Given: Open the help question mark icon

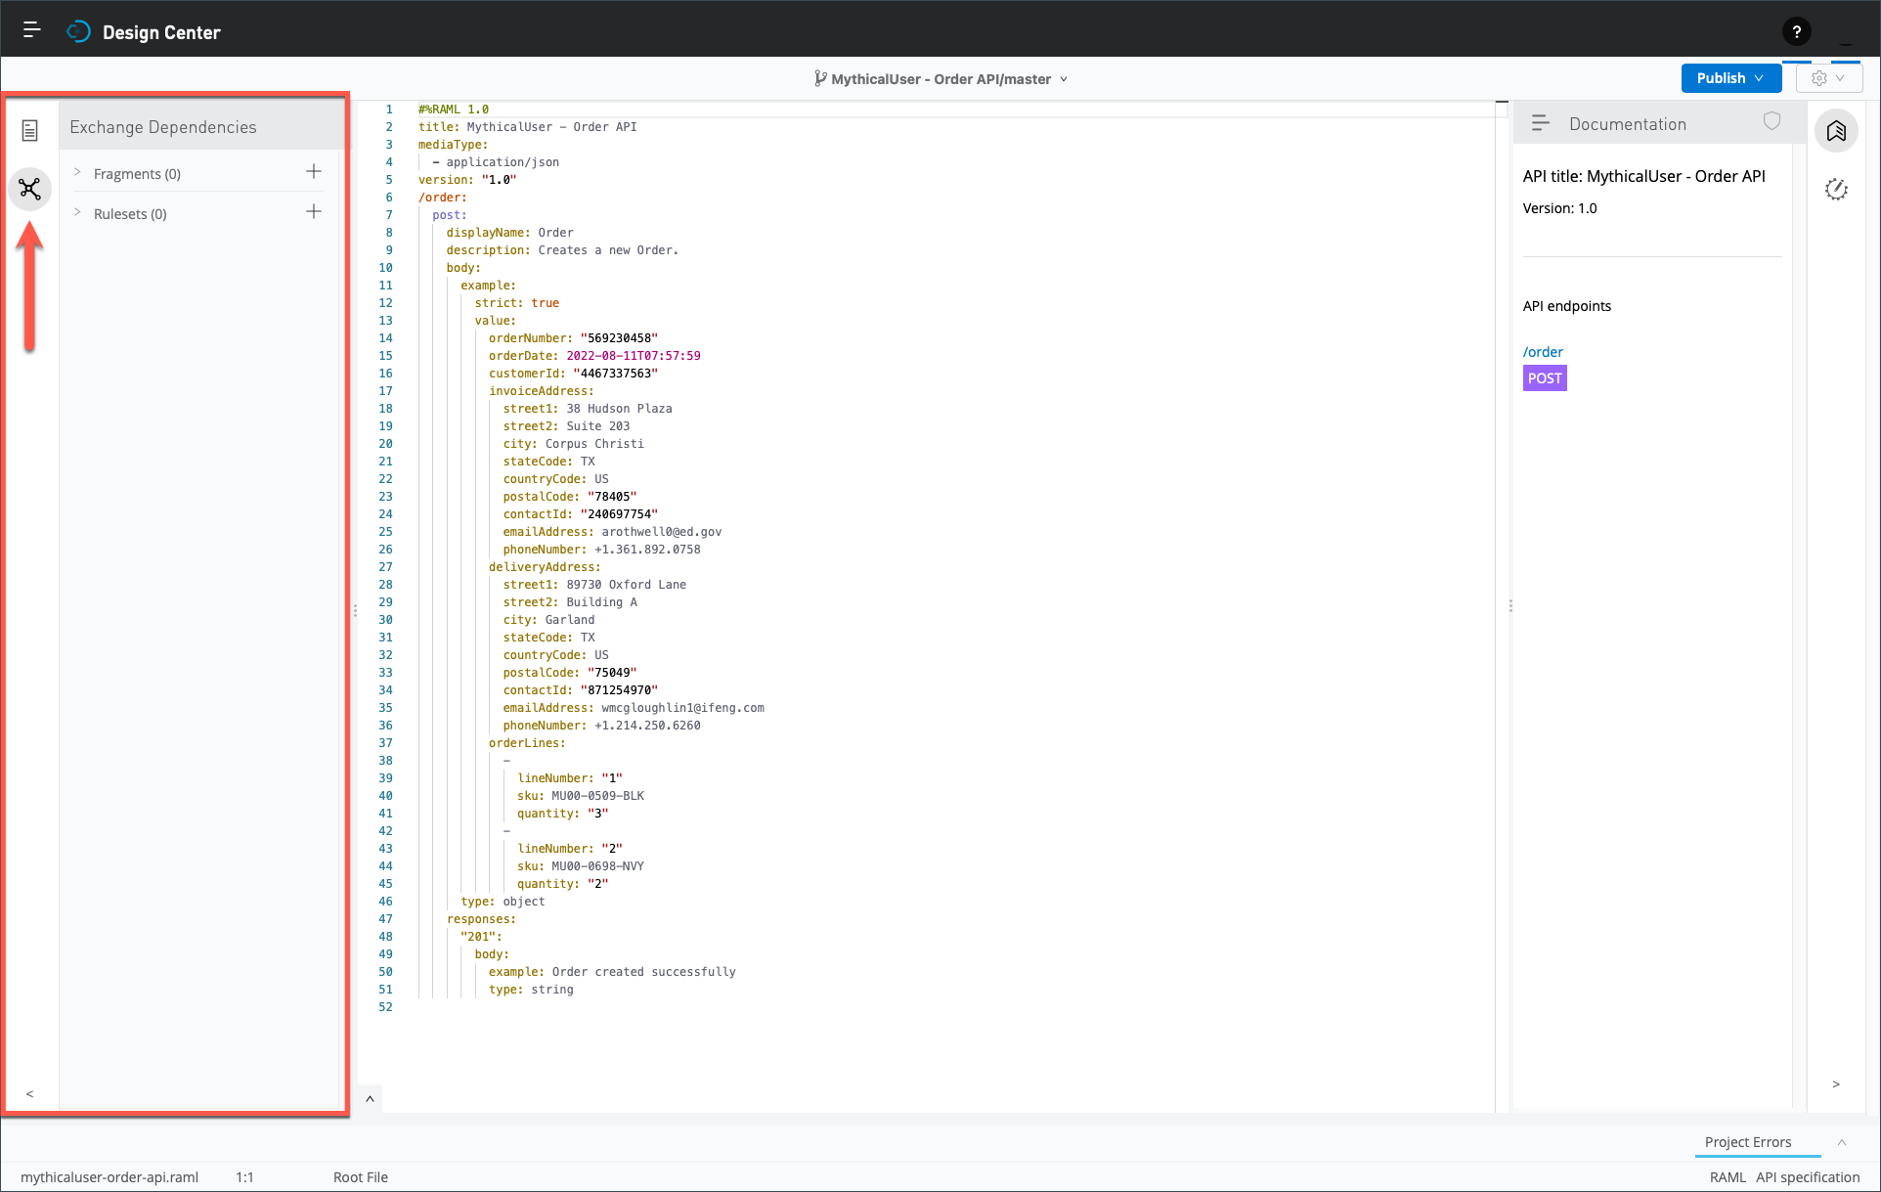Looking at the screenshot, I should coord(1796,32).
